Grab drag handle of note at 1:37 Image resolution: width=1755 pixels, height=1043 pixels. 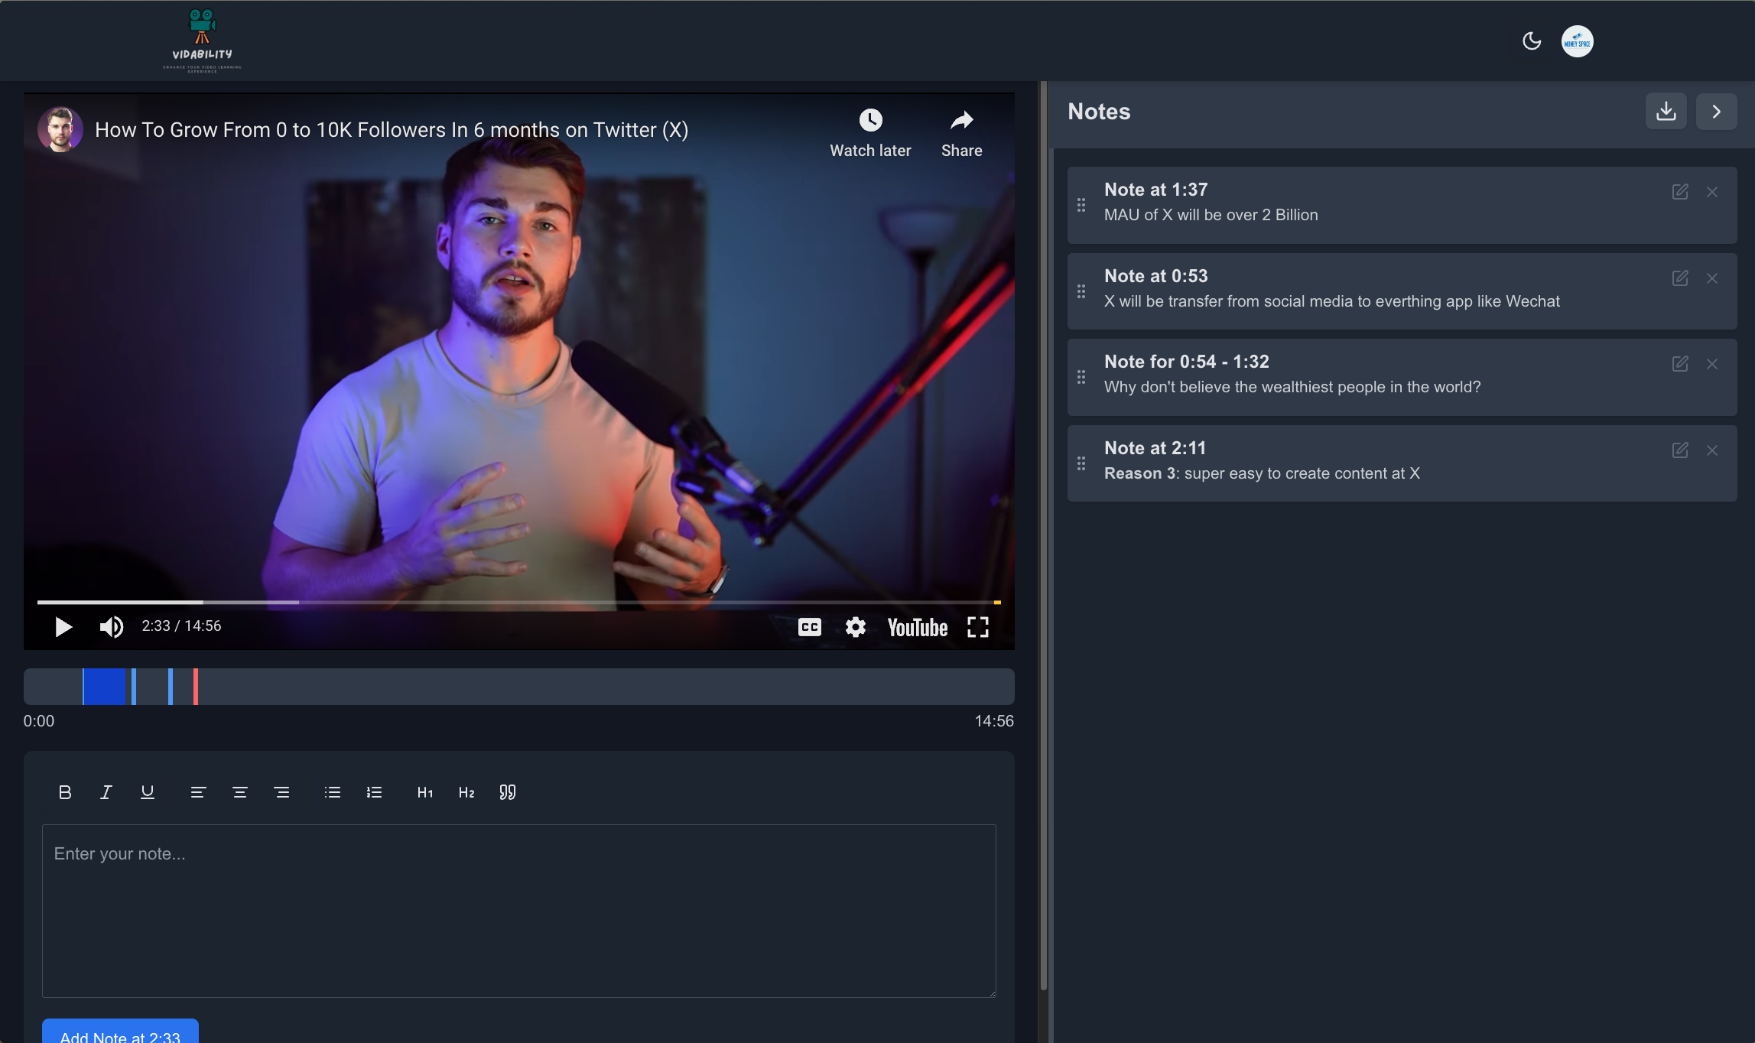1081,205
